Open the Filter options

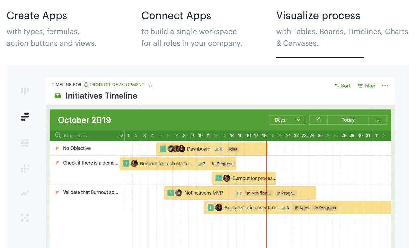[367, 86]
